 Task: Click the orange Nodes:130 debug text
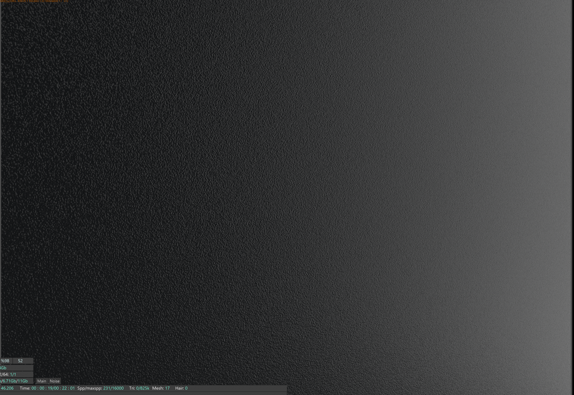coord(37,1)
